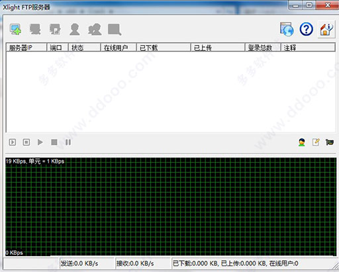This screenshot has height=272, width=339.
Task: Open the Help question mark icon
Action: (306, 29)
